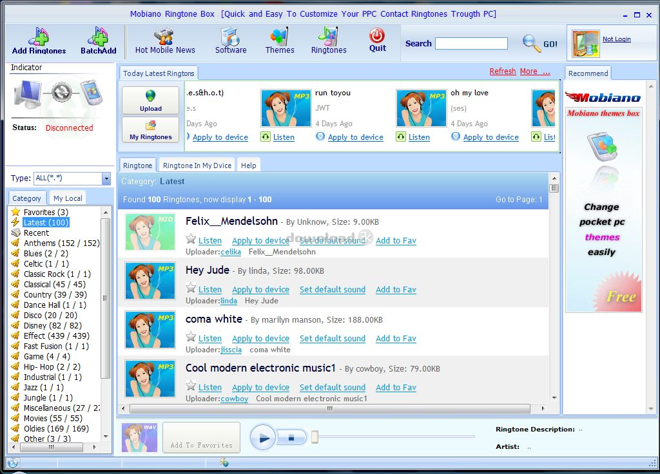Viewport: 660px width, 474px height.
Task: Click the Hey Jude MP3 thumbnail
Action: click(x=150, y=281)
